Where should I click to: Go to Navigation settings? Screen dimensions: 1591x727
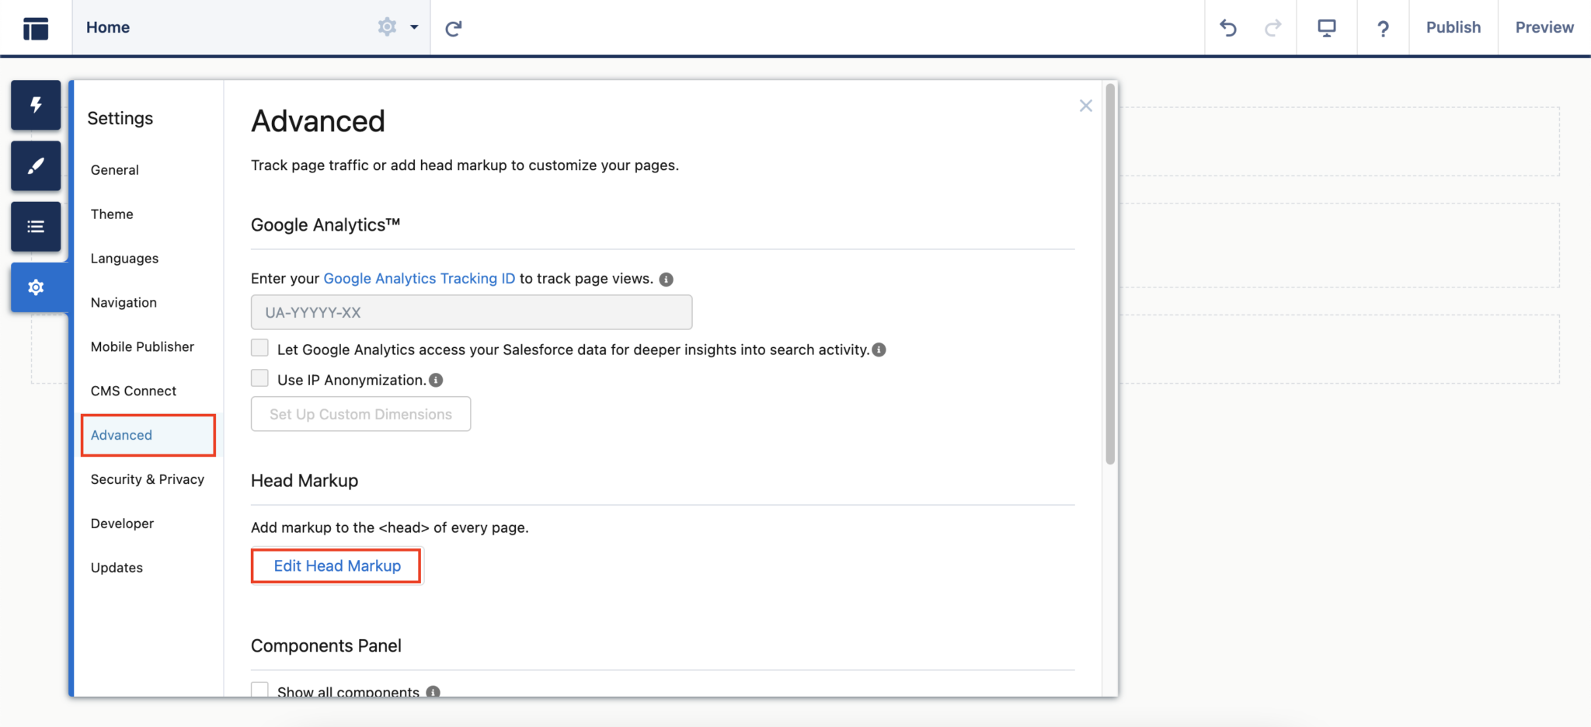[x=124, y=303]
